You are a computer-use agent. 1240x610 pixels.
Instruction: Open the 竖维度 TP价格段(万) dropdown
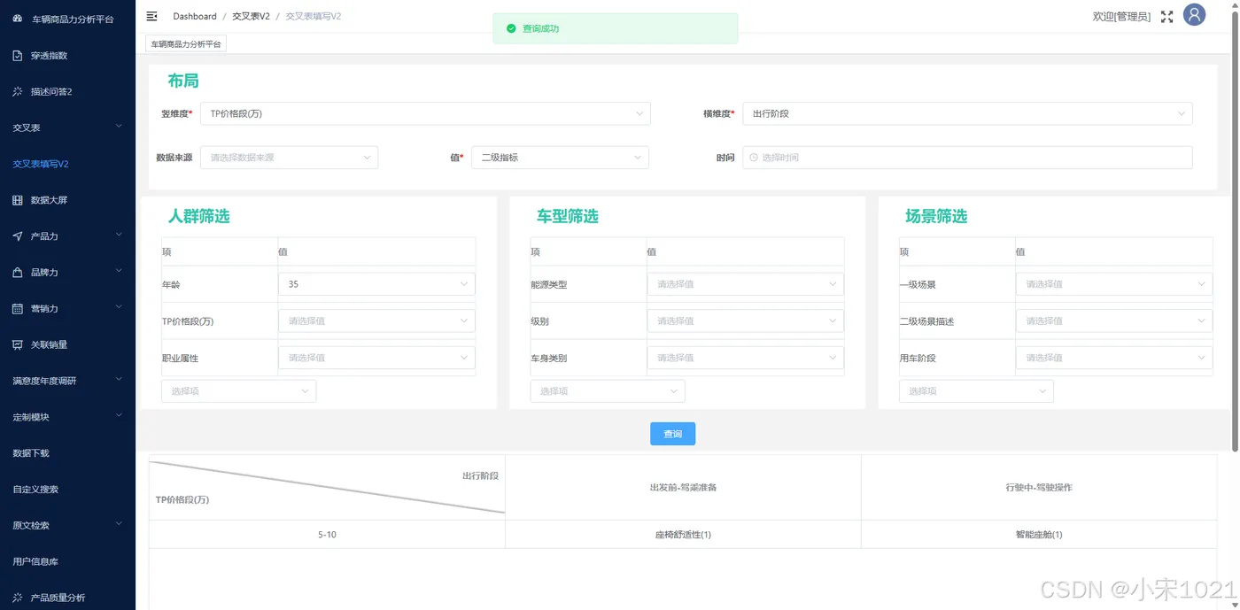coord(425,113)
